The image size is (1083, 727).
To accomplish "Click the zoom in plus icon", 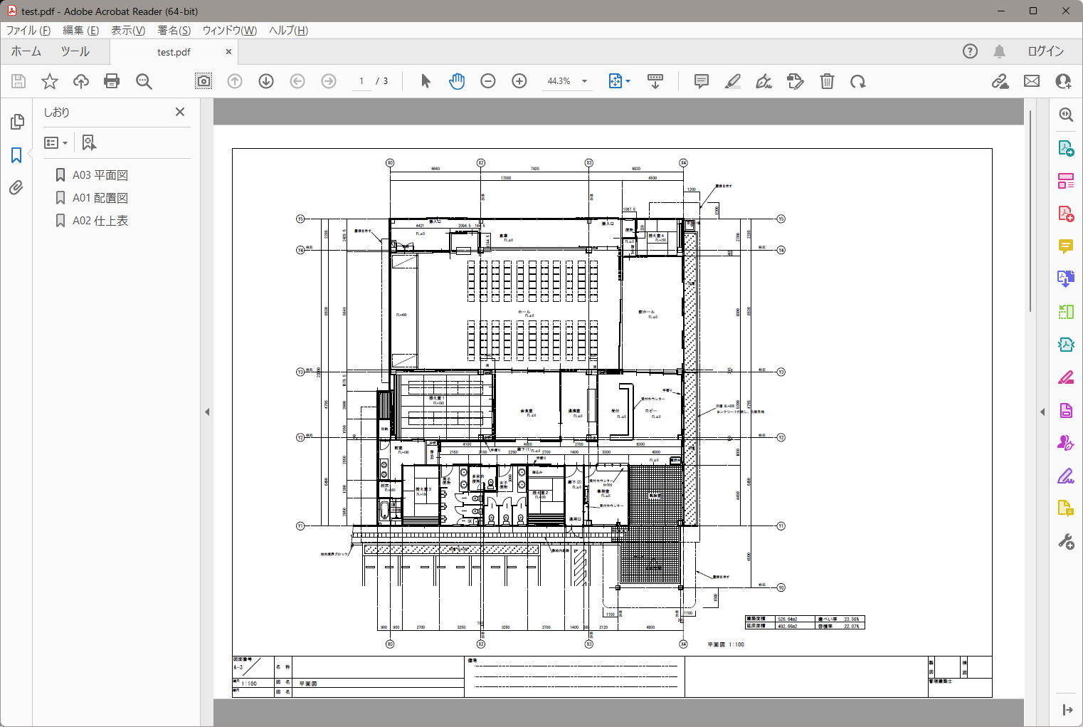I will (x=519, y=81).
